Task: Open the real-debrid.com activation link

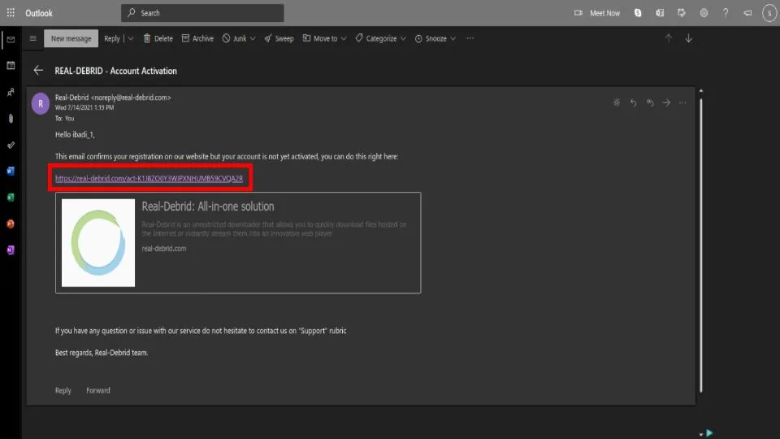Action: [149, 177]
